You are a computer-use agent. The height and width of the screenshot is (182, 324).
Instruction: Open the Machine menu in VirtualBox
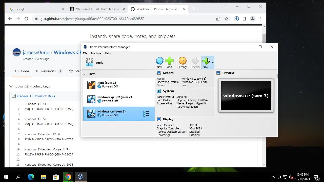point(96,53)
